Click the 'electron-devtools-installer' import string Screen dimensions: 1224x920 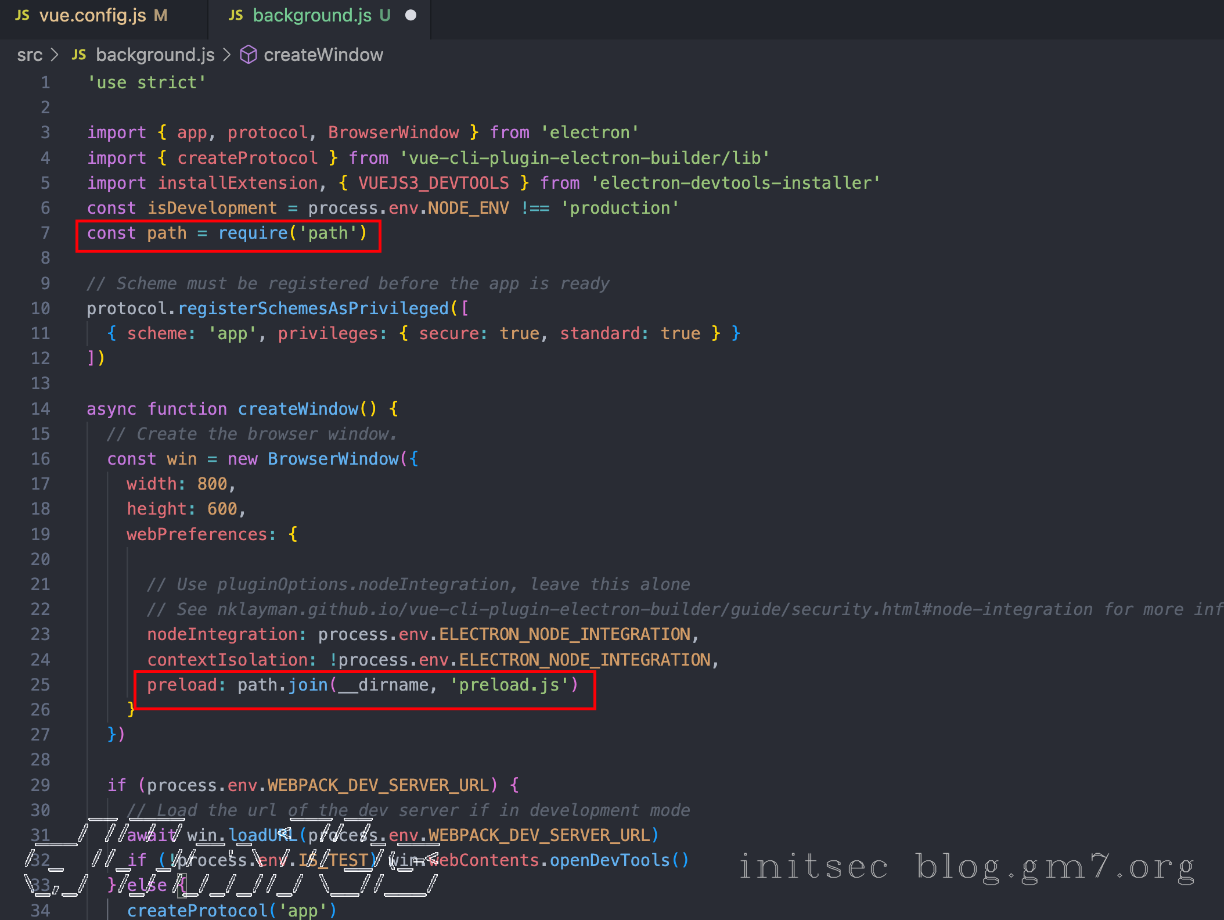[735, 183]
